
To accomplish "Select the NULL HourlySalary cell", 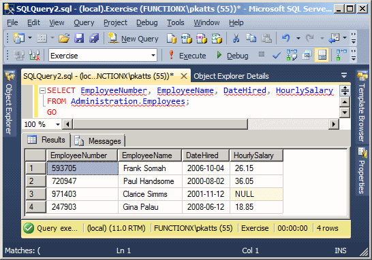I will tap(256, 194).
